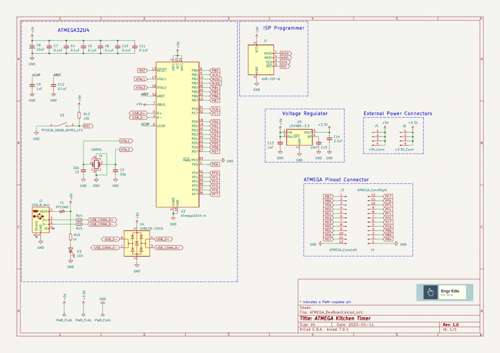This screenshot has height=353, width=500.
Task: Select the +5V_Conn connector J5
Action: click(x=379, y=137)
